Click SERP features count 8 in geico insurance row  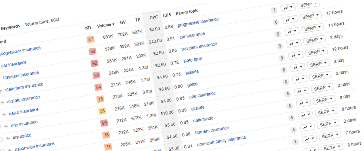(x=284, y=70)
